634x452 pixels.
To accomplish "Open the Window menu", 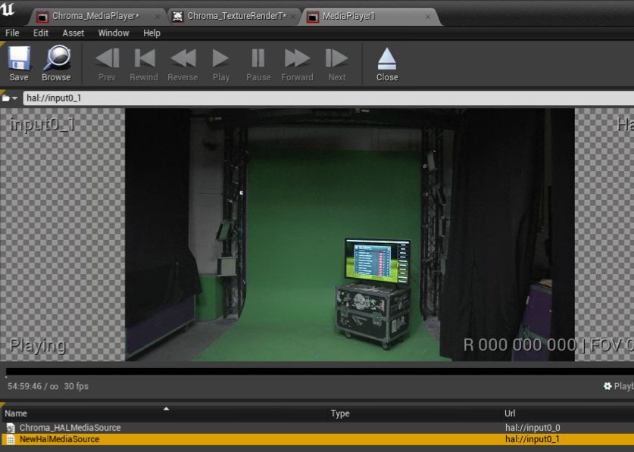I will [114, 33].
